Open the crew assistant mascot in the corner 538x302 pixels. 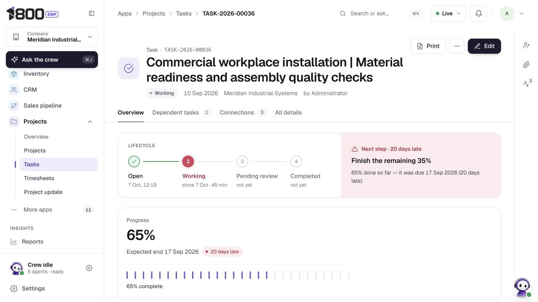(x=522, y=288)
